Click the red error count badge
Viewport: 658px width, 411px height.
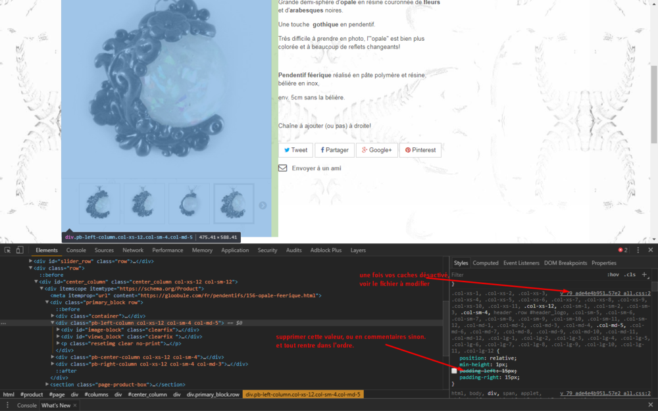pyautogui.click(x=621, y=250)
